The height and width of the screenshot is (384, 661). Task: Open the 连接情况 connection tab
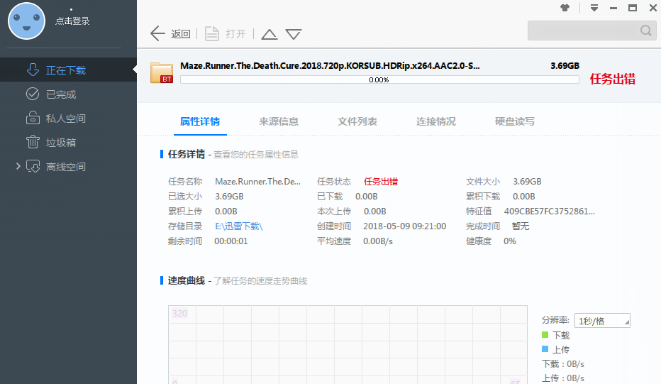(x=435, y=121)
